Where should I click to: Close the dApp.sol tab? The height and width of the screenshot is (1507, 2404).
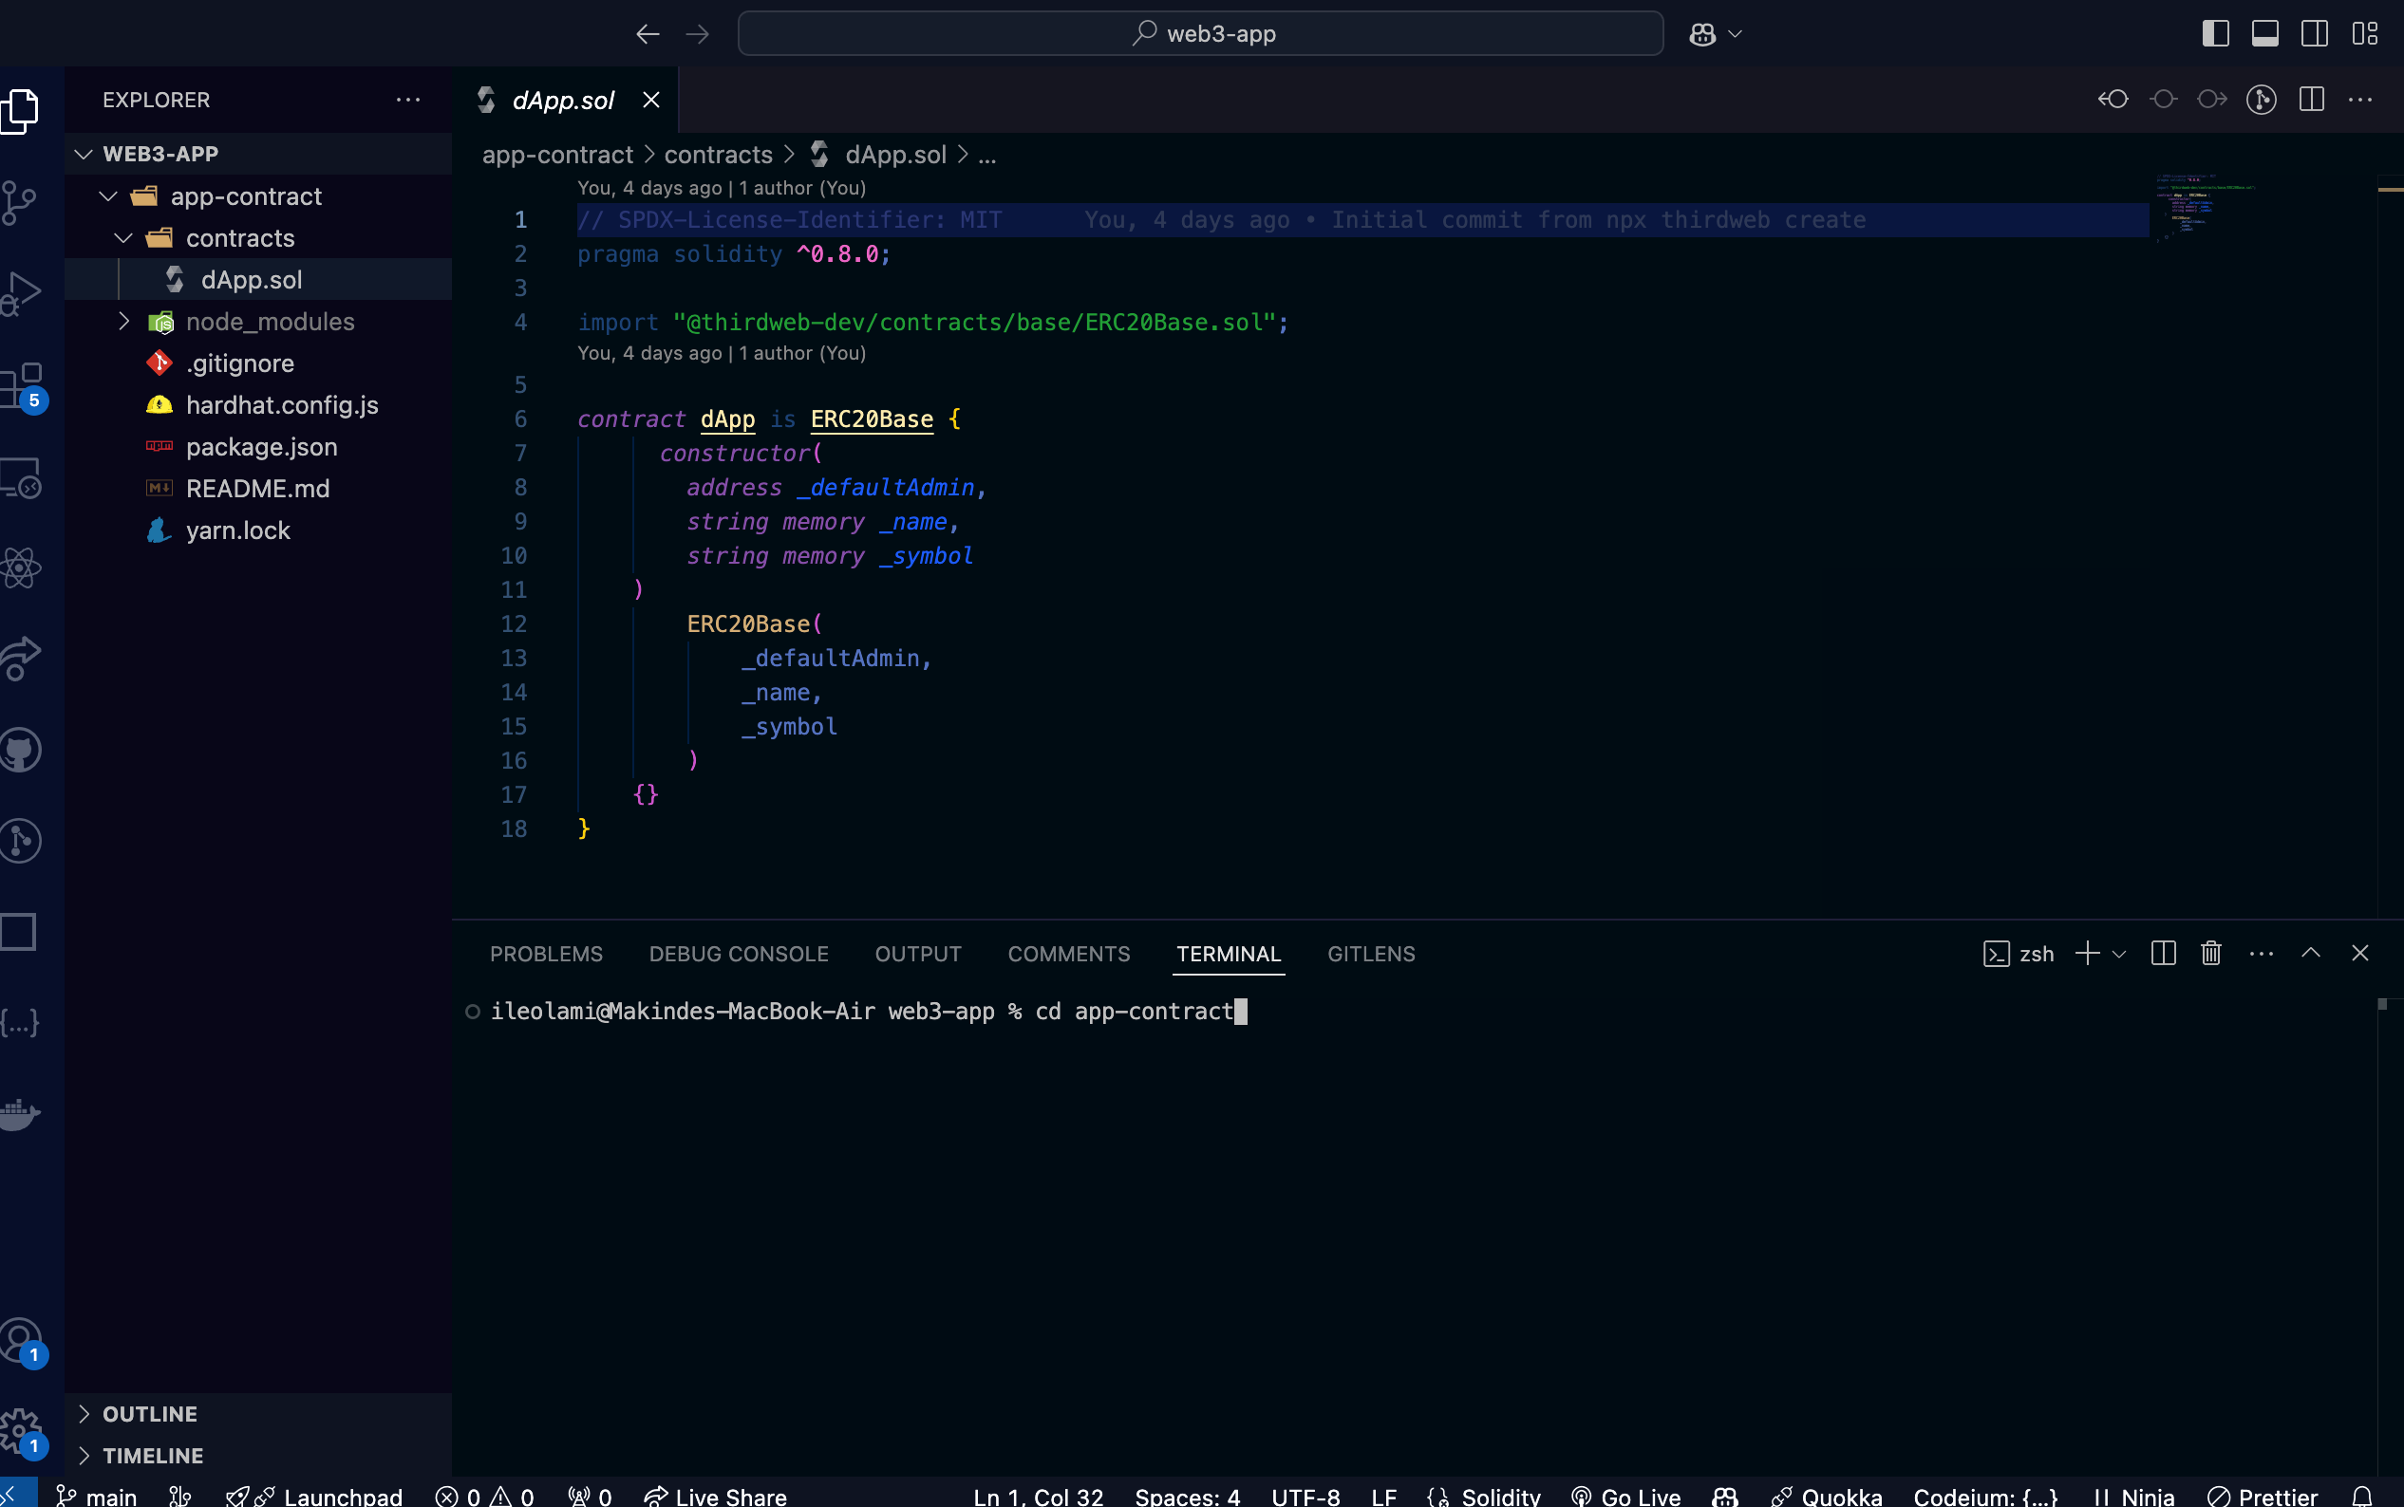click(651, 100)
